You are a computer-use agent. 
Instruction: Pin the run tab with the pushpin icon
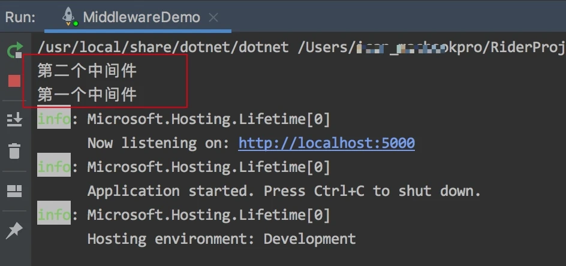[14, 231]
